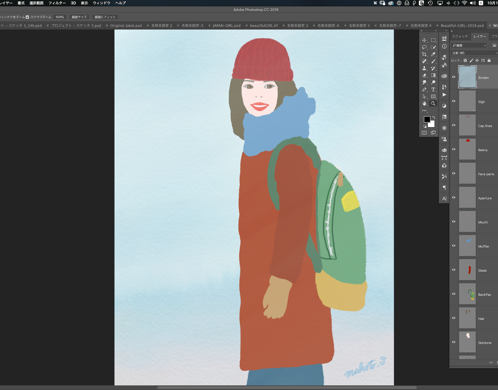Select the Sleeb layer thumbnail
Viewport: 498px width, 390px height.
point(467,270)
